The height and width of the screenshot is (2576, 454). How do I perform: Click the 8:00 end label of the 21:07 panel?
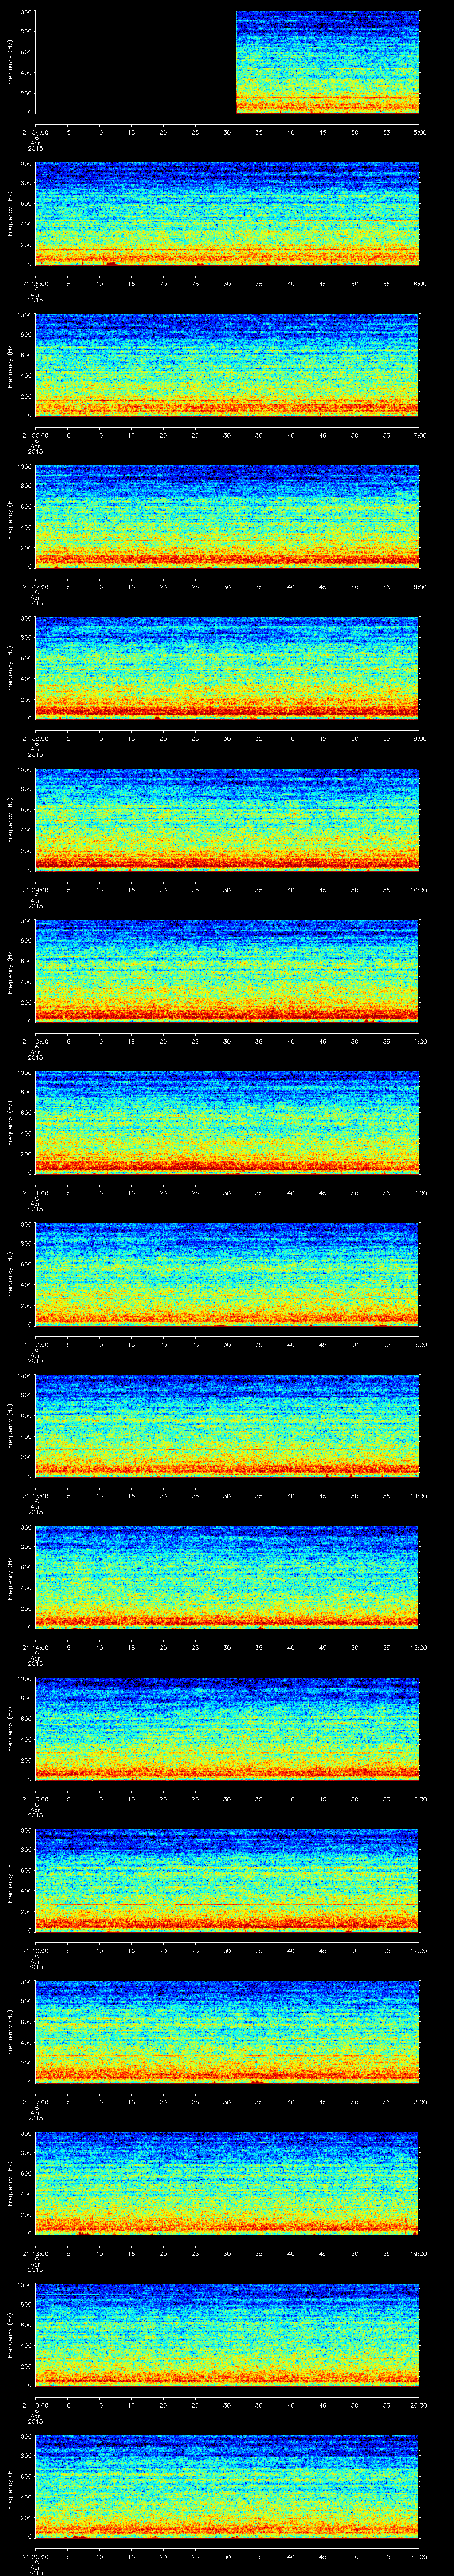419,587
